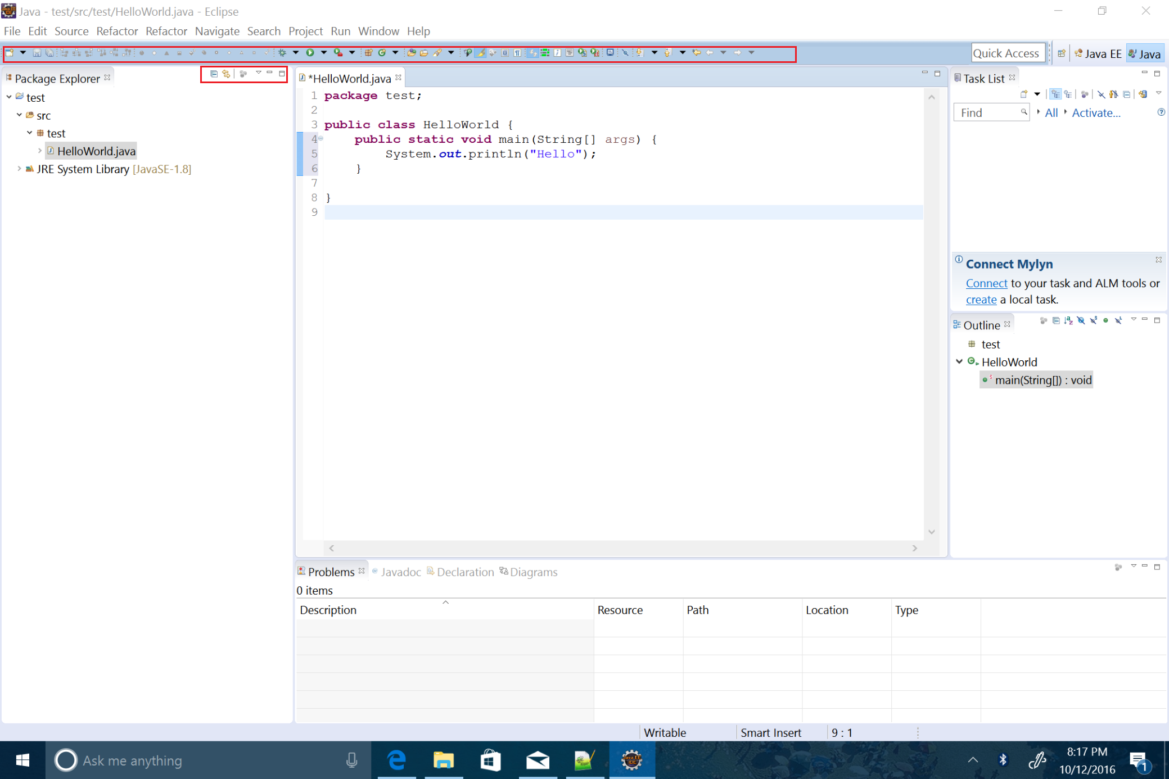The width and height of the screenshot is (1169, 779).
Task: Open the Run button dropdown arrow
Action: 324,53
